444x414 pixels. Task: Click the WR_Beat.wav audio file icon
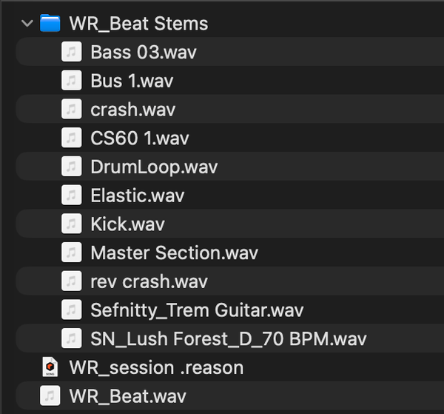click(x=50, y=395)
